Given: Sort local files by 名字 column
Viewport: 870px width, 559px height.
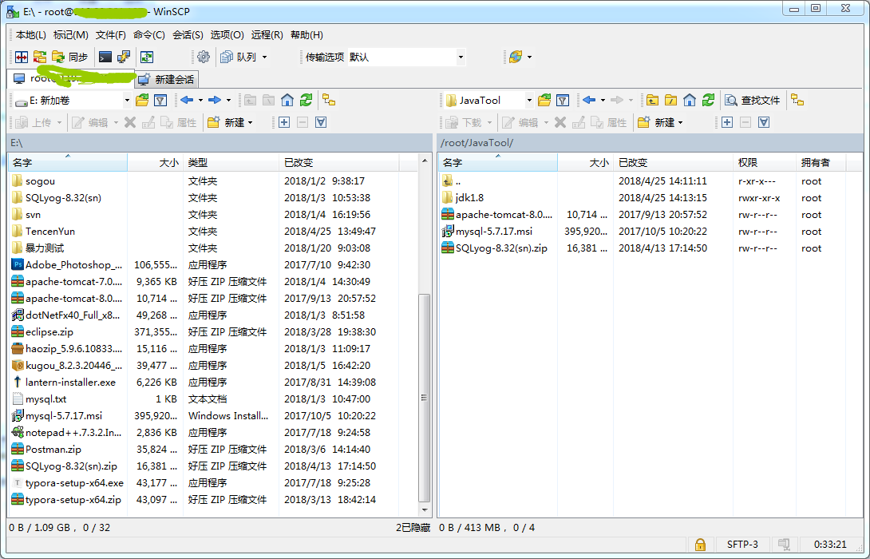Looking at the screenshot, I should pos(68,163).
